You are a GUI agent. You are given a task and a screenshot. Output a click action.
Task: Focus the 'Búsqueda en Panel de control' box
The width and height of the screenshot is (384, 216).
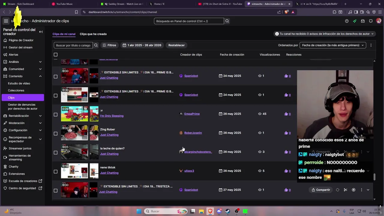189,21
